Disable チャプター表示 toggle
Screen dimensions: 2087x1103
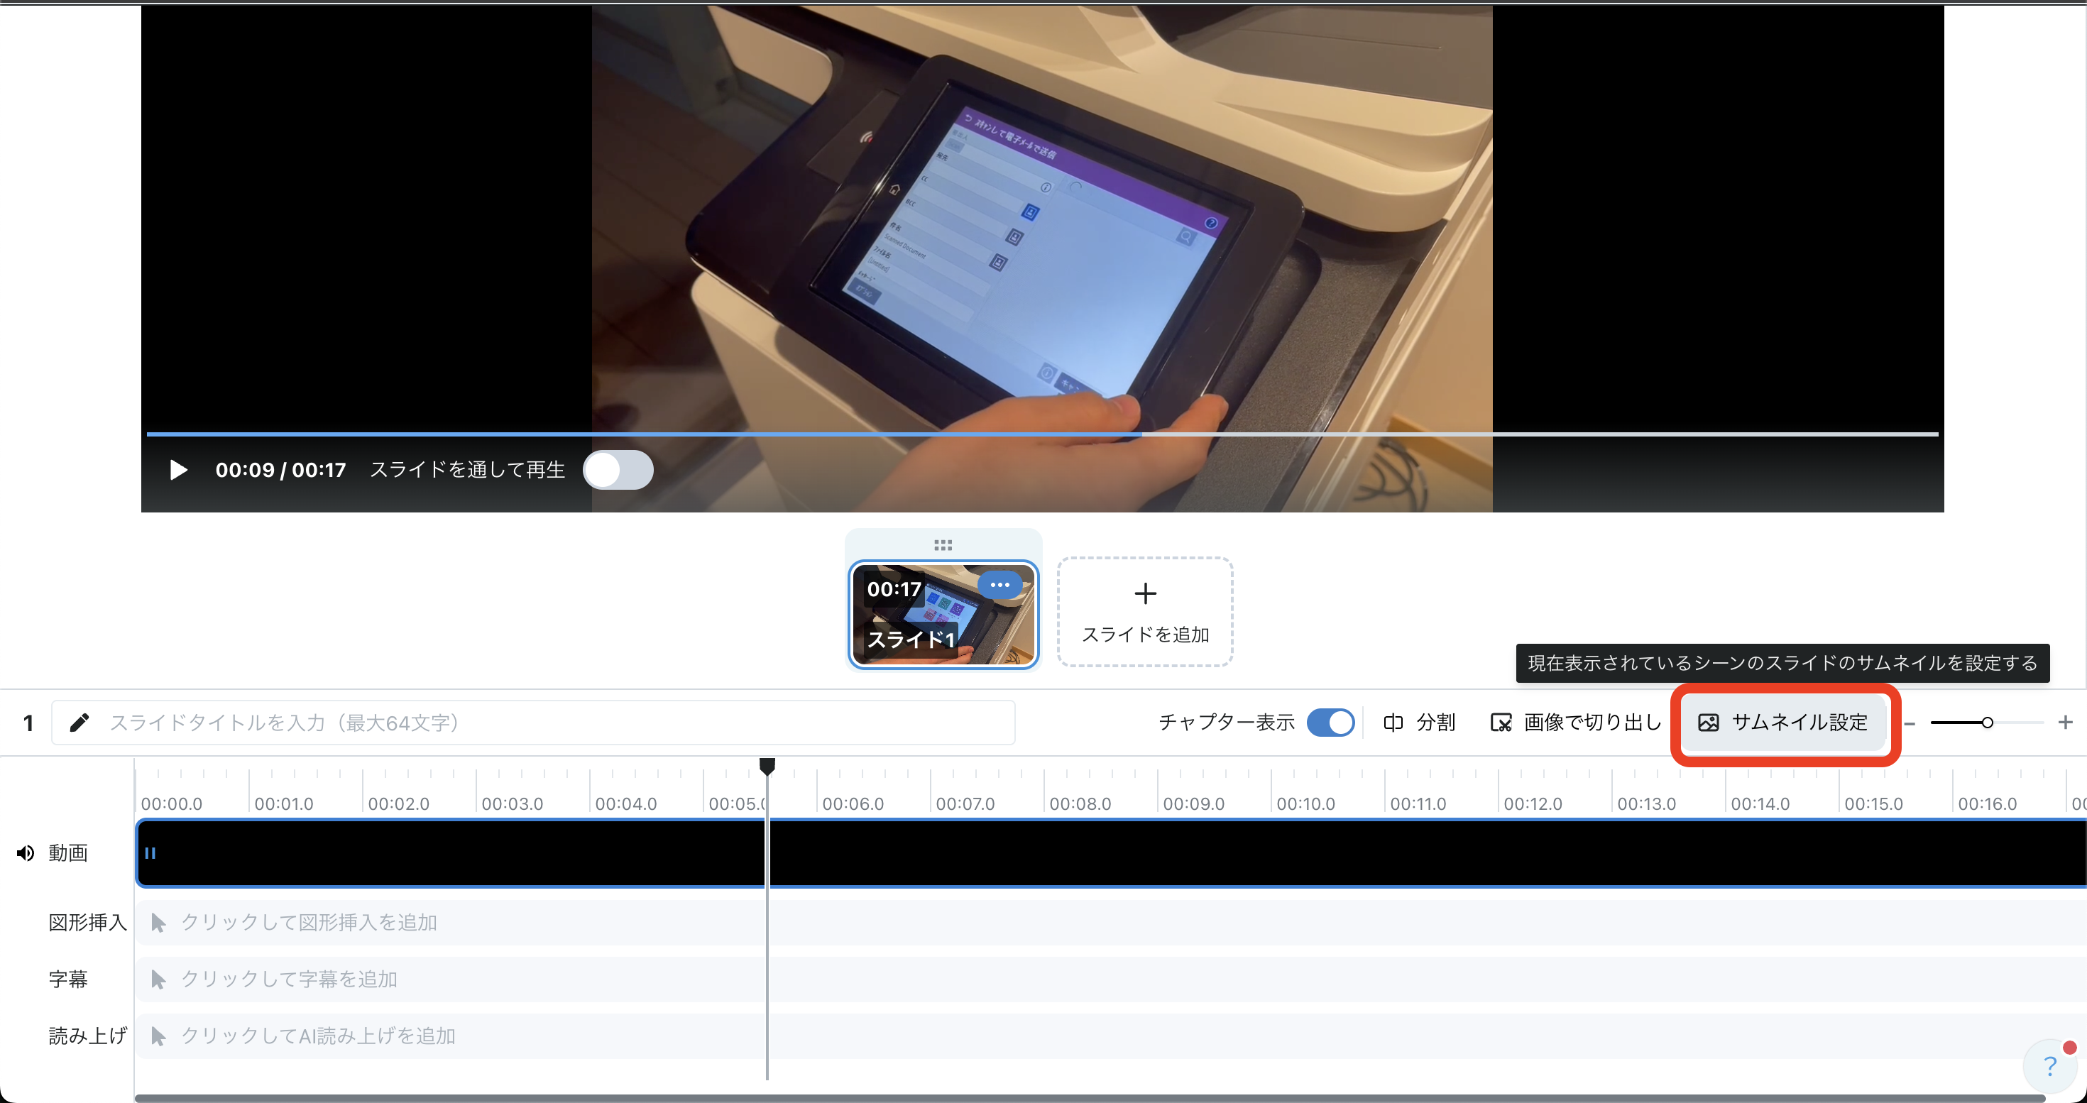pyautogui.click(x=1330, y=723)
